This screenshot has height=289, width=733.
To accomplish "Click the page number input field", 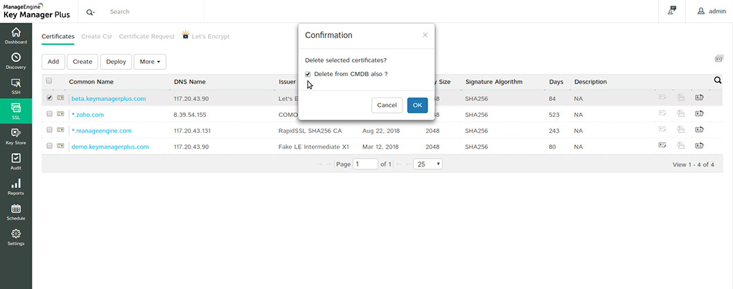I will [x=365, y=165].
